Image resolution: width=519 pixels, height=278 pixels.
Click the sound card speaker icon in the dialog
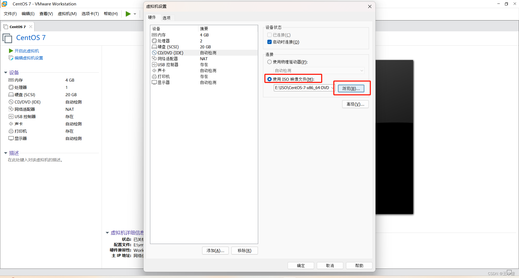click(154, 71)
